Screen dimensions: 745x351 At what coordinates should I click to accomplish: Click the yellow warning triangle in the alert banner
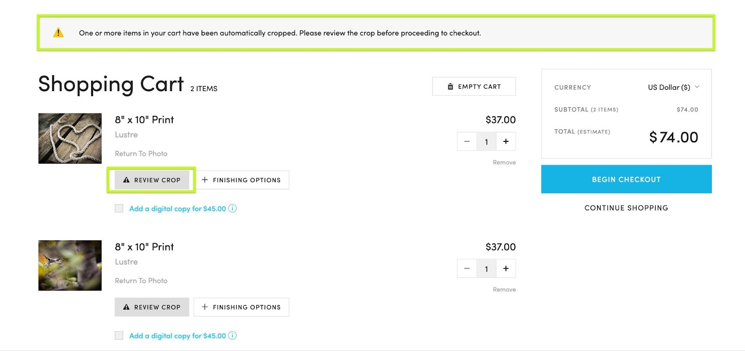point(58,33)
